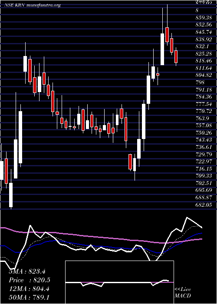Select the 791.18 price axis label
217x304 pixels.
pyautogui.click(x=203, y=89)
